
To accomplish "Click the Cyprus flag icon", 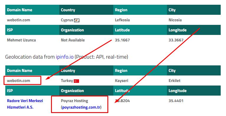I will [x=77, y=20].
